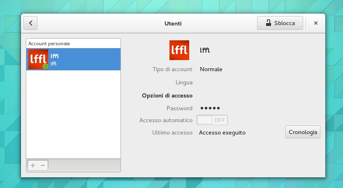This screenshot has height=188, width=343.
Task: Open the Cronologia login history
Action: click(303, 132)
